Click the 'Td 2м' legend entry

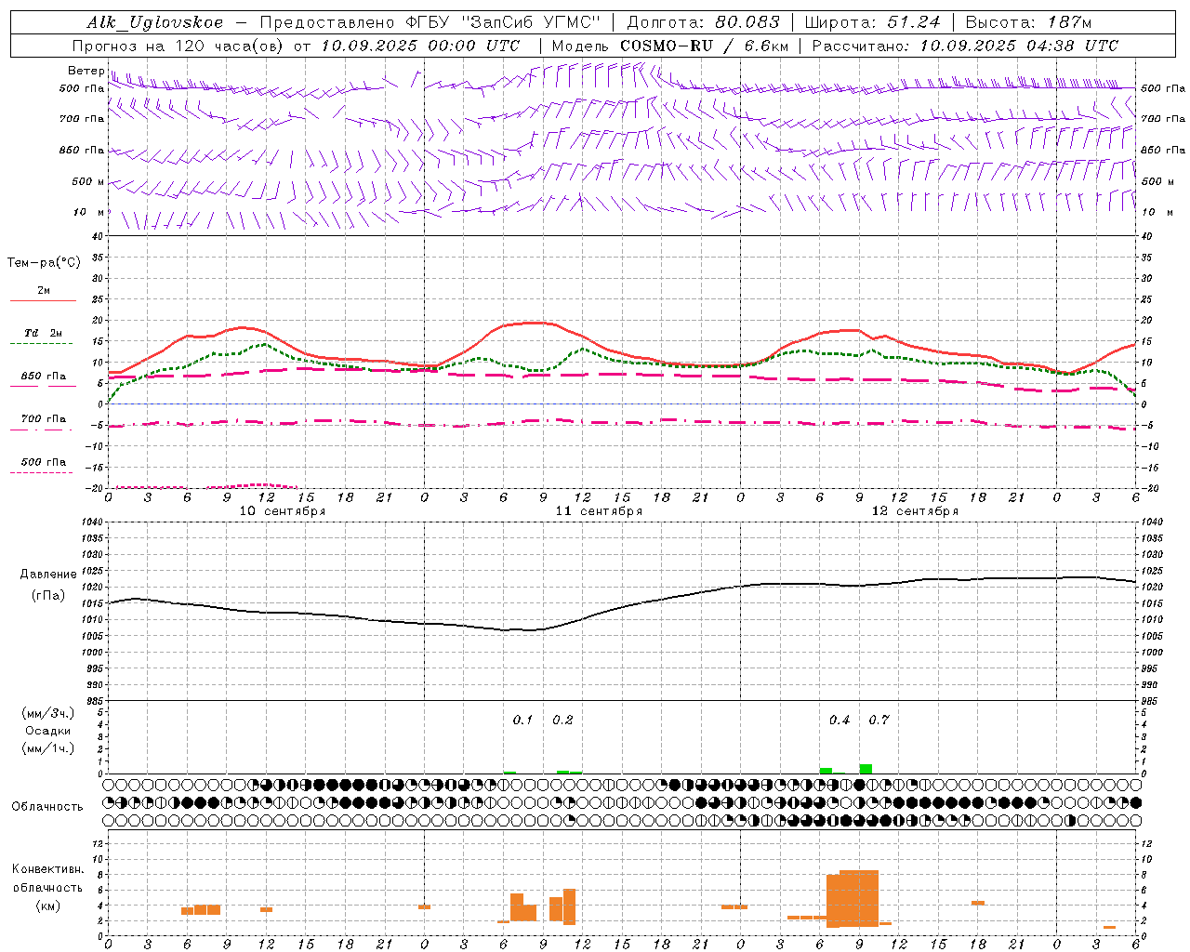tap(43, 333)
